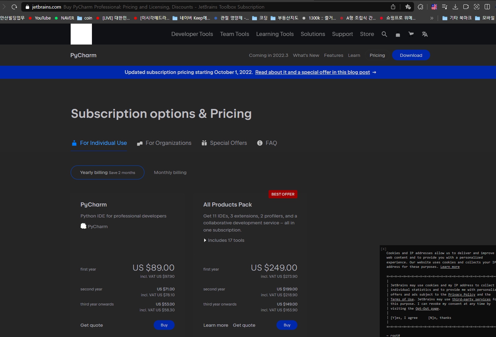Click Get quote on All Products Pack
The image size is (496, 337).
[x=244, y=325]
